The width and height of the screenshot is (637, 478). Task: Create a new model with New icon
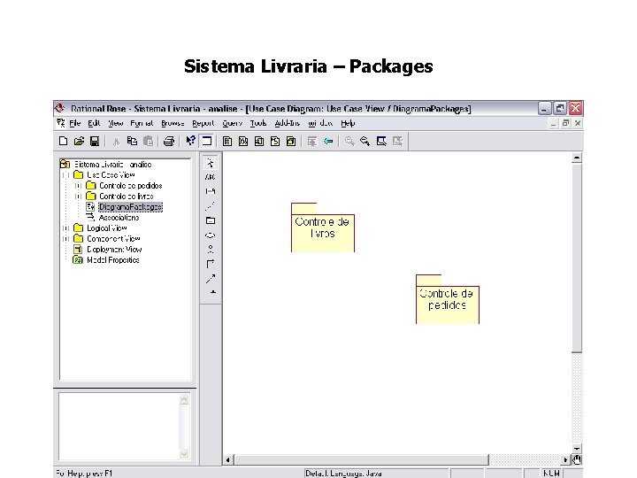(64, 141)
